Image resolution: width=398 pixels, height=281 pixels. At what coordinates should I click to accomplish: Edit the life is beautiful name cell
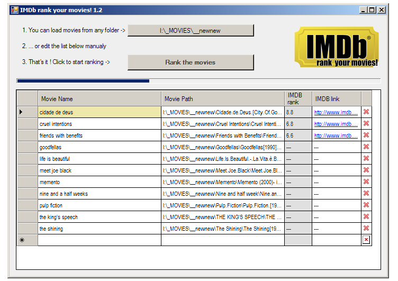[99, 159]
